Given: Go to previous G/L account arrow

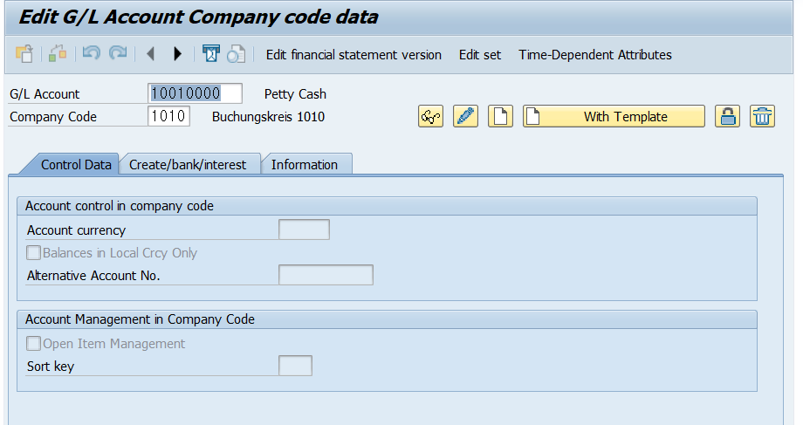Looking at the screenshot, I should point(150,53).
